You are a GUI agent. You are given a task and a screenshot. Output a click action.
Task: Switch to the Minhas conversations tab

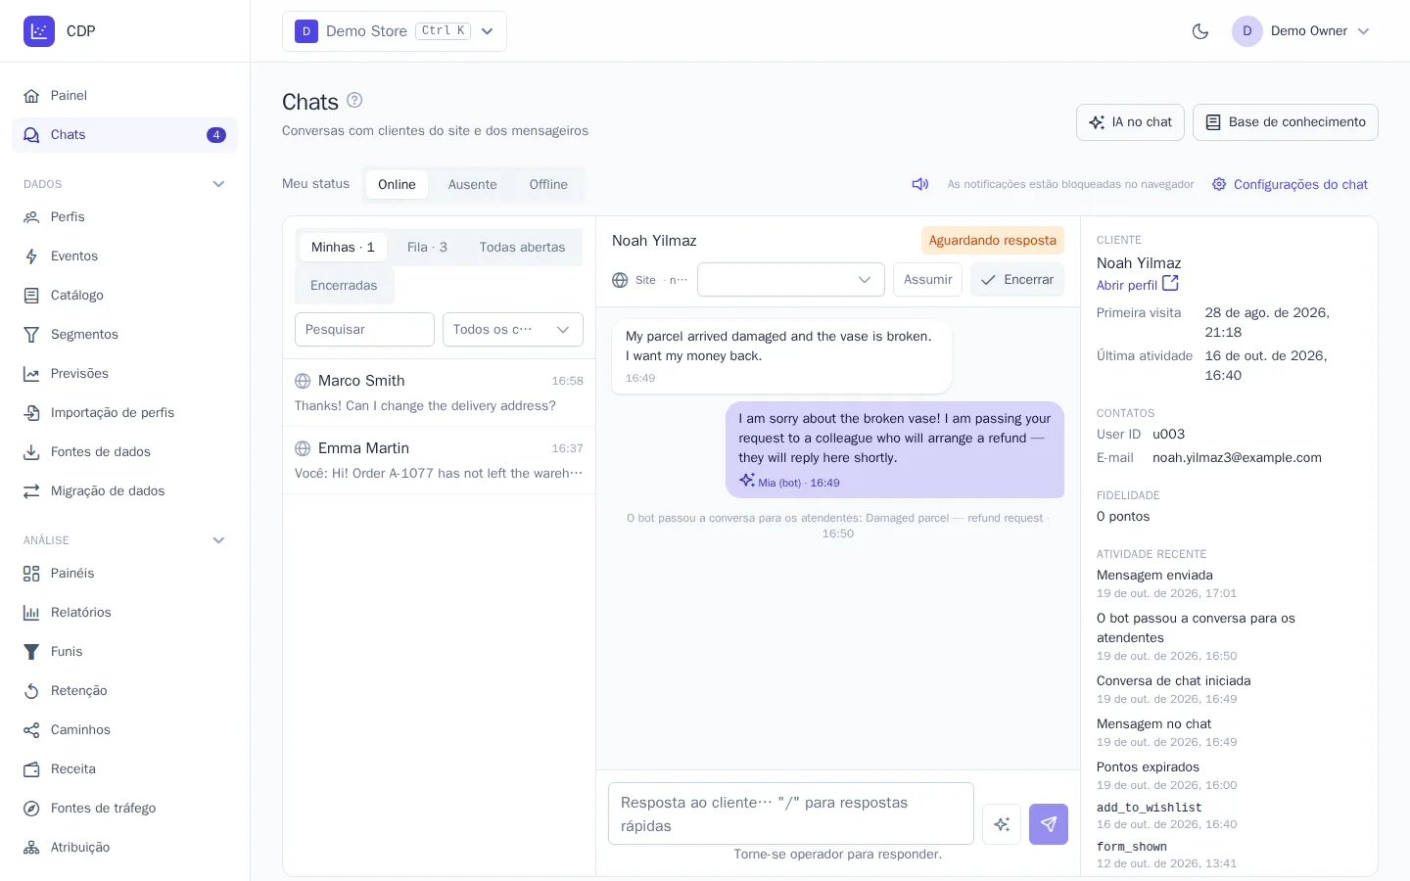coord(343,248)
